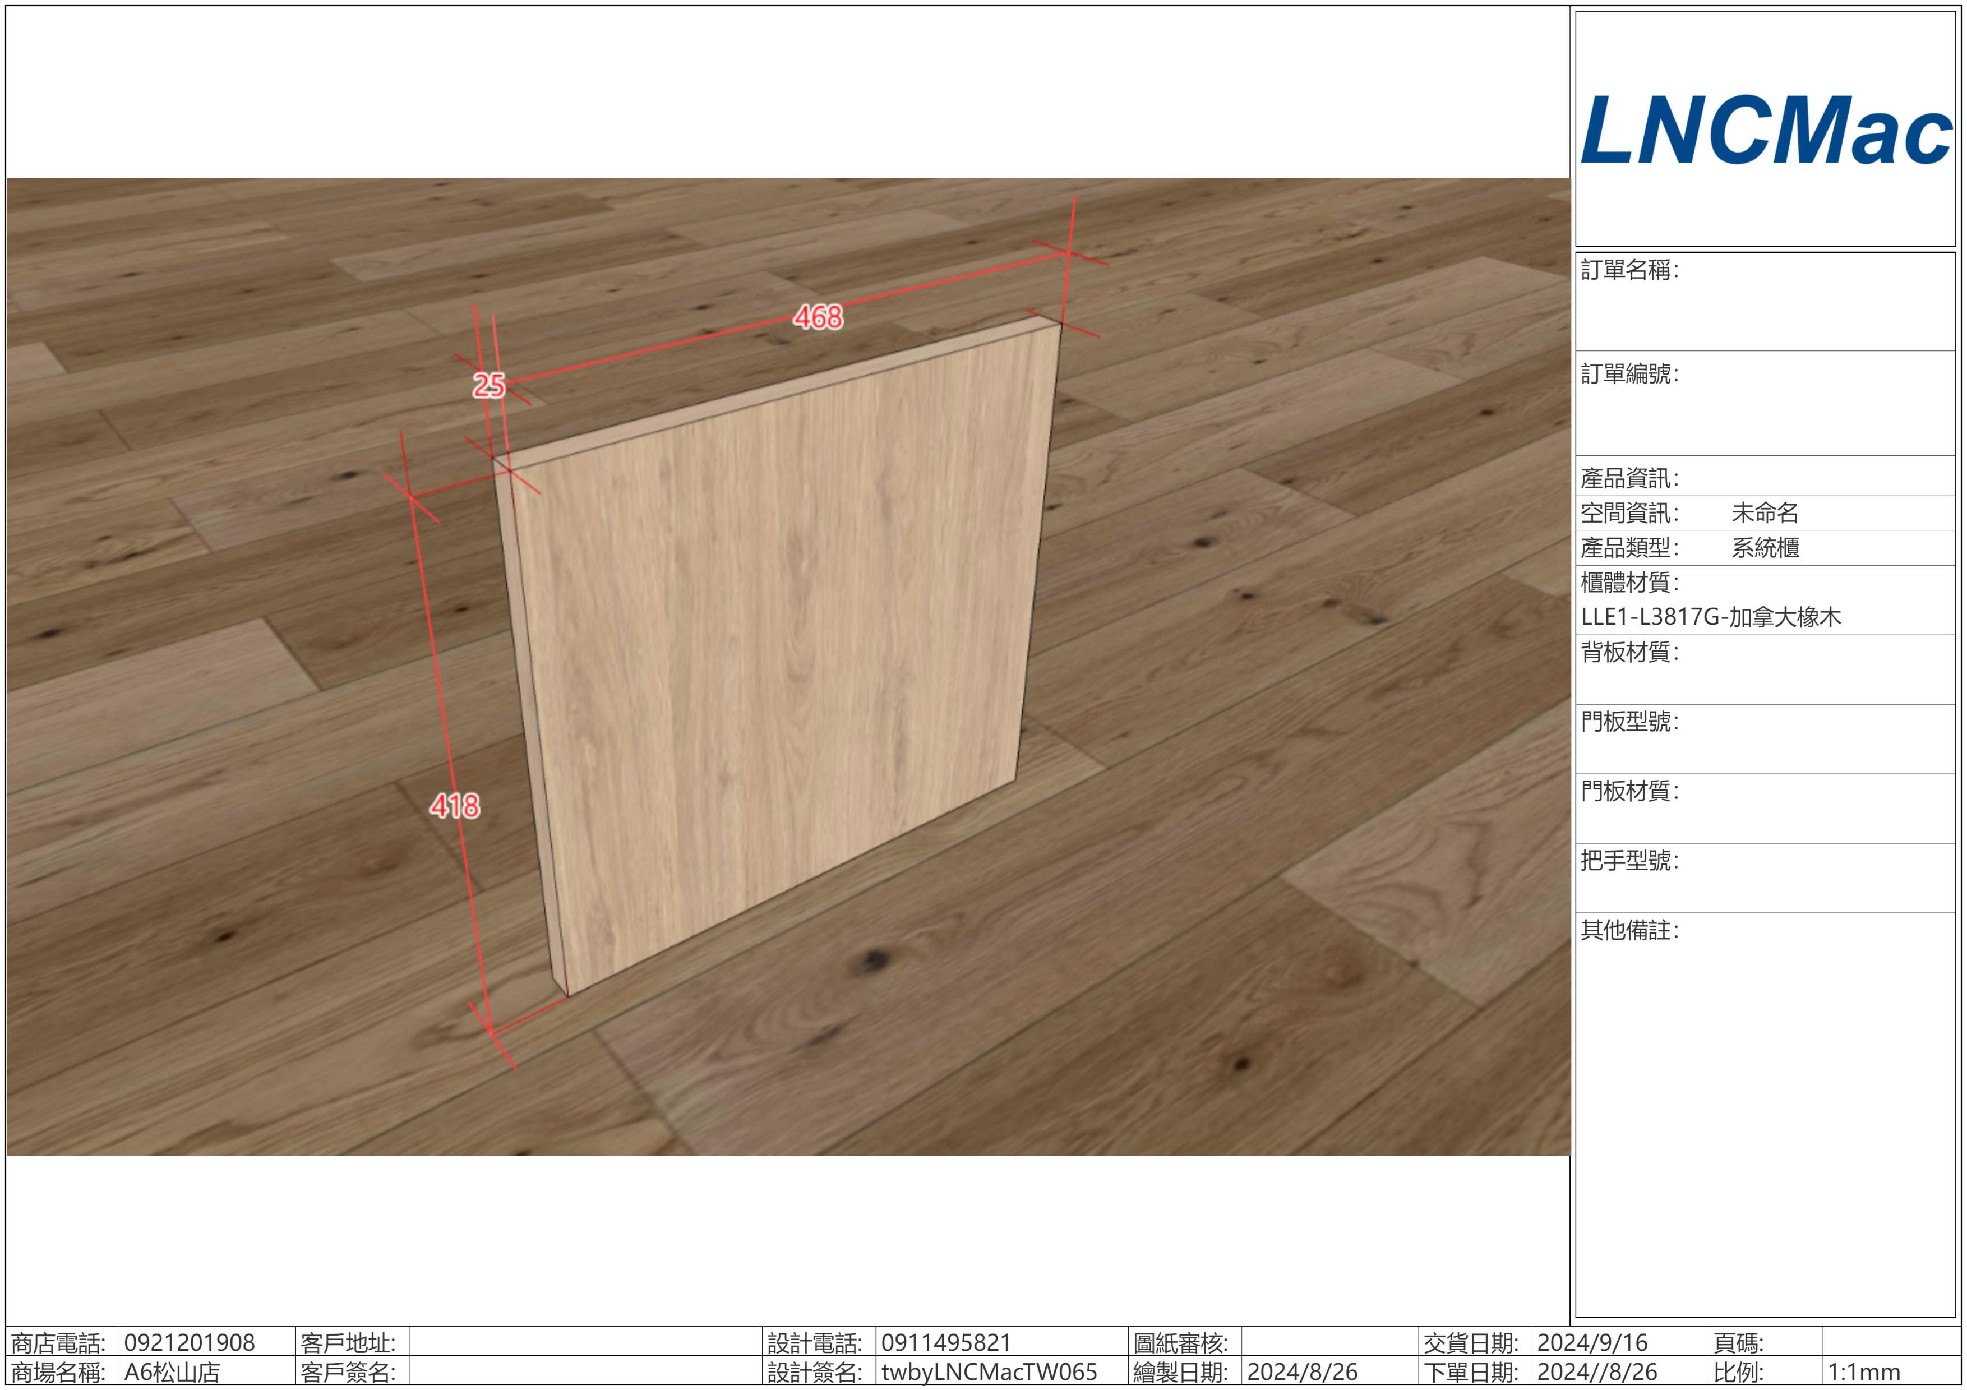Viewport: 1967px width, 1390px height.
Task: Click the 產品類型 label
Action: coord(1629,547)
